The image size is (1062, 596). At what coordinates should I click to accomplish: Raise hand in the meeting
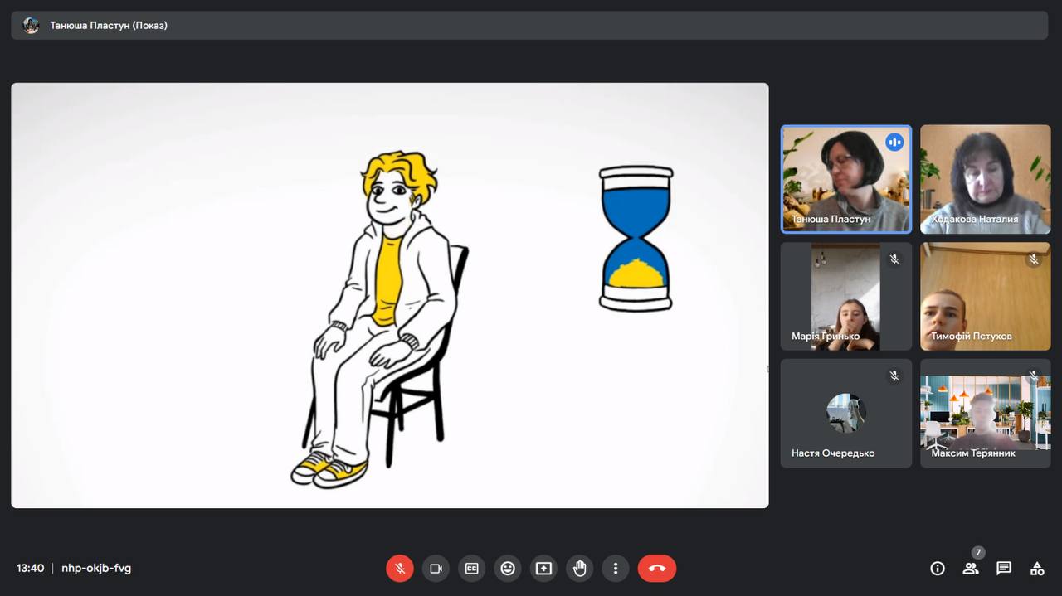pos(580,569)
